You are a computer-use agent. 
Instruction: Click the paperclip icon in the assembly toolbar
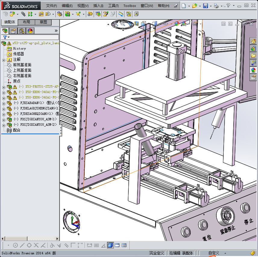tap(23, 14)
